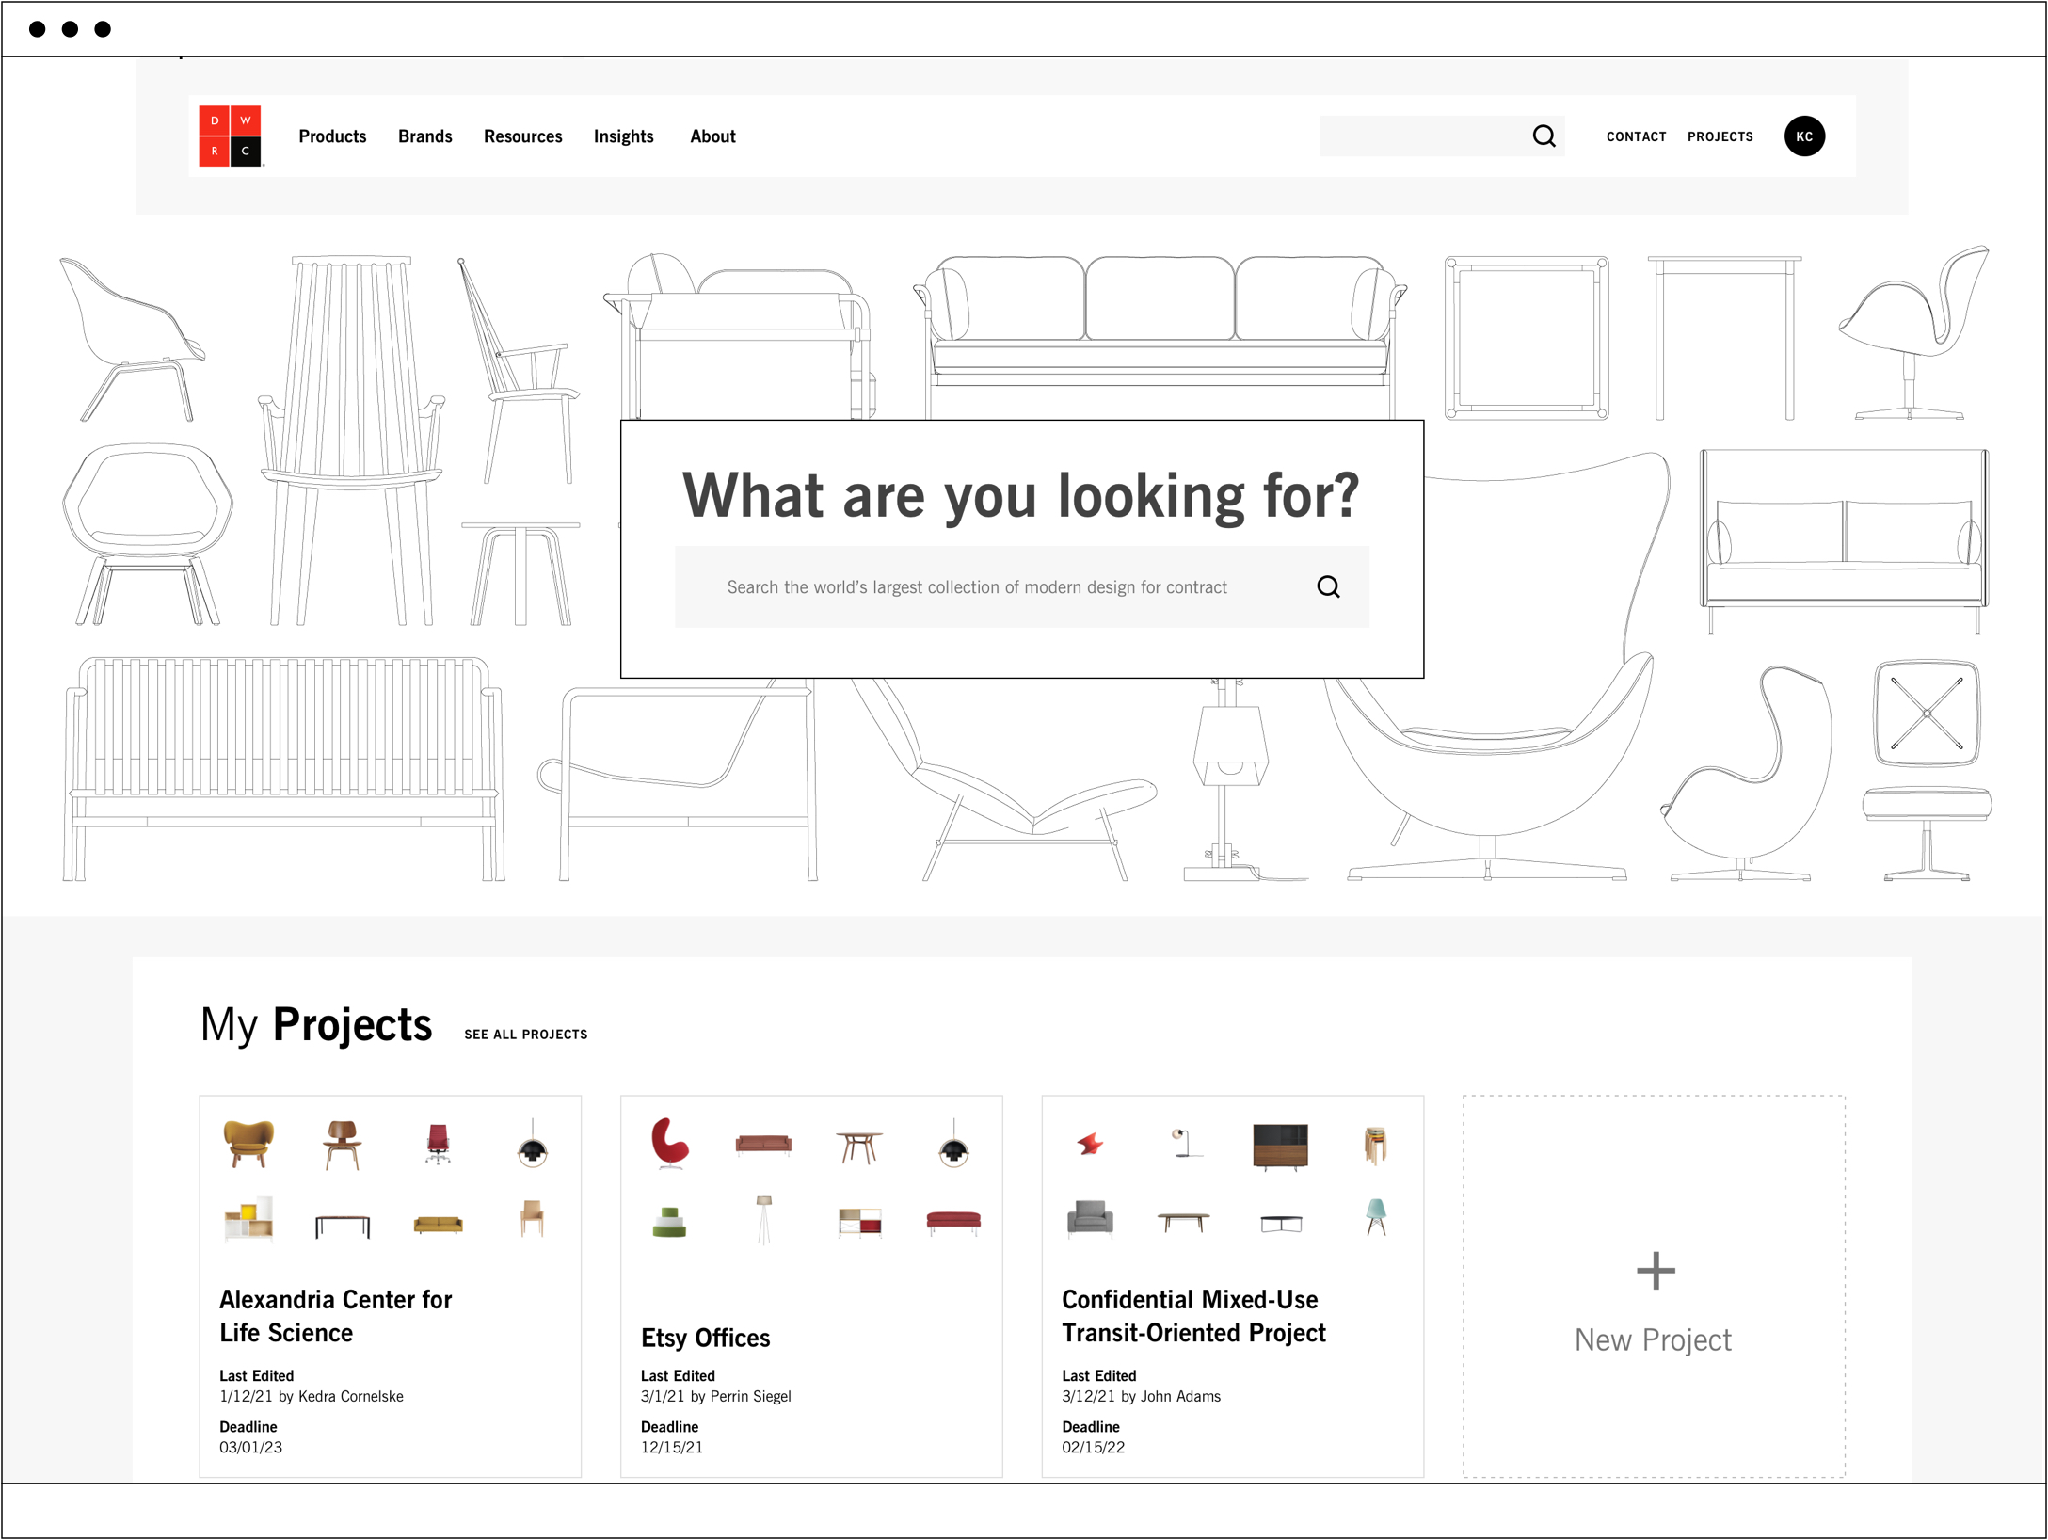The width and height of the screenshot is (2048, 1540).
Task: Go to PROJECTS in header
Action: pyautogui.click(x=1720, y=136)
